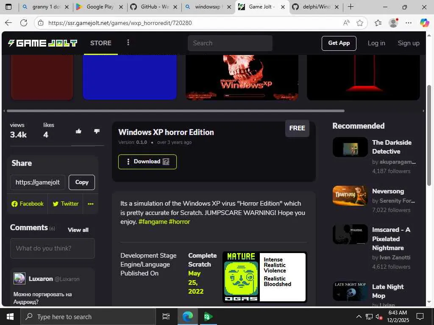434x325 pixels.
Task: Switch to the windowsxp search tab
Action: pyautogui.click(x=208, y=7)
